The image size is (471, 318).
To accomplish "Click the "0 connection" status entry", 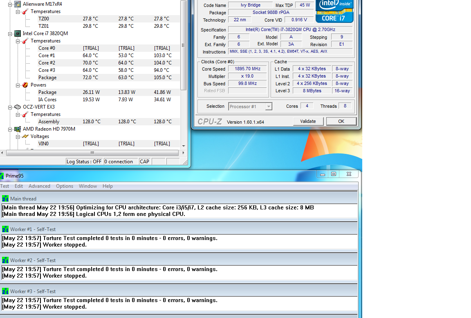I will pyautogui.click(x=121, y=161).
